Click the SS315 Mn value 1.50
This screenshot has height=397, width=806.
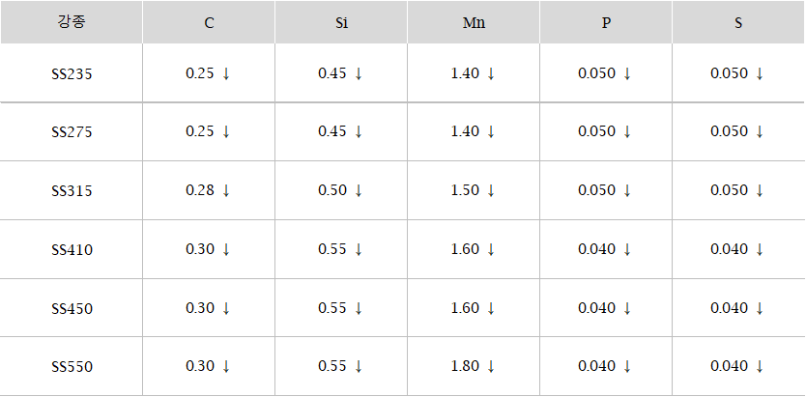coord(465,190)
